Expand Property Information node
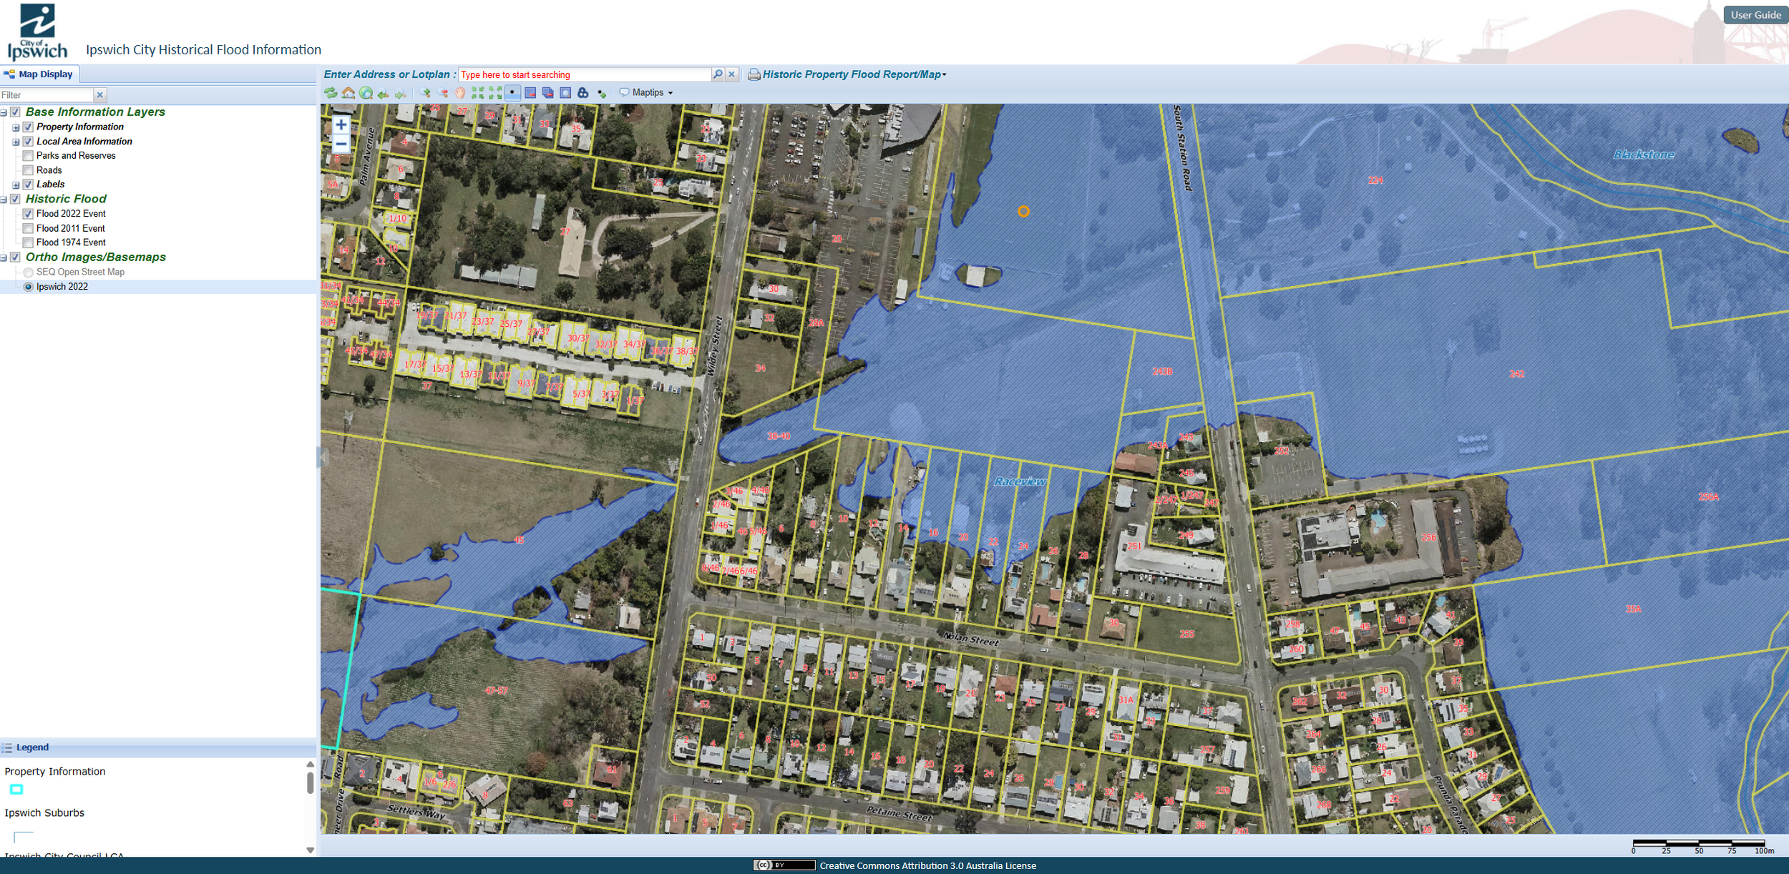This screenshot has height=874, width=1789. click(x=16, y=128)
